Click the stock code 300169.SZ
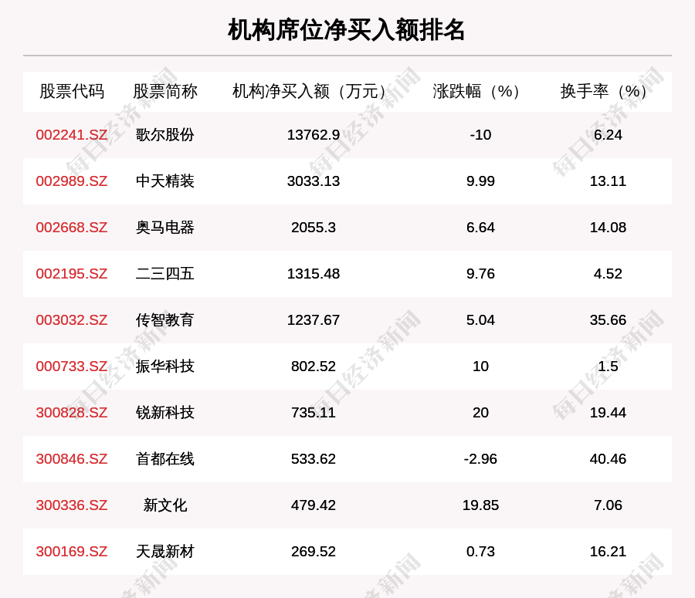Screen dimensions: 695x598 click(71, 552)
